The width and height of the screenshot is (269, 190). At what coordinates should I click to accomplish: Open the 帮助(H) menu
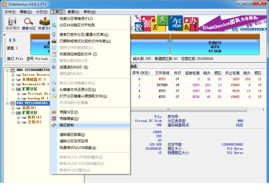point(89,12)
